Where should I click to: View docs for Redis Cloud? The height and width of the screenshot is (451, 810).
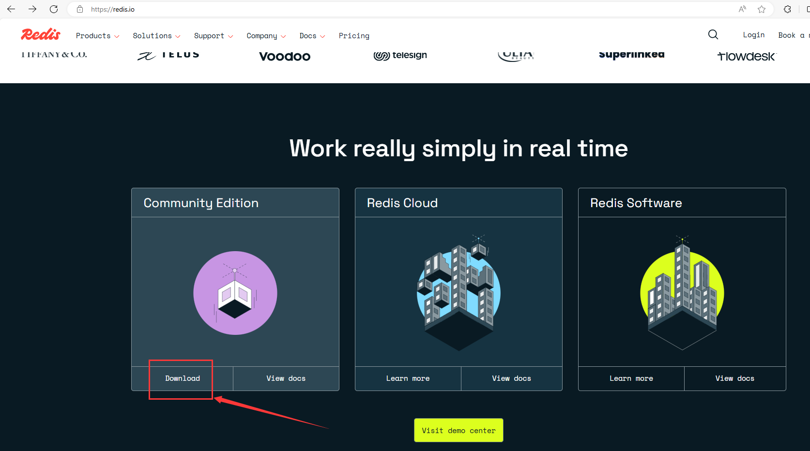(512, 378)
